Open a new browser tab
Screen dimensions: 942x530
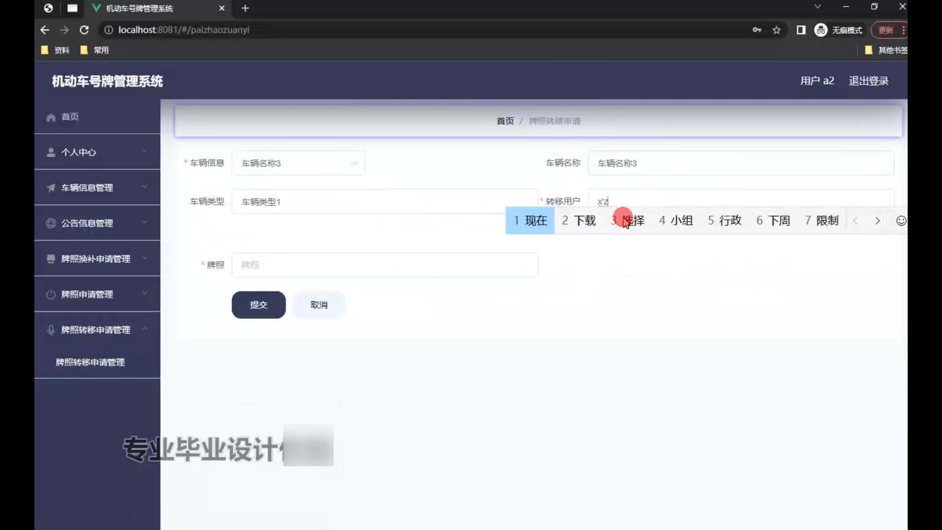[x=245, y=8]
